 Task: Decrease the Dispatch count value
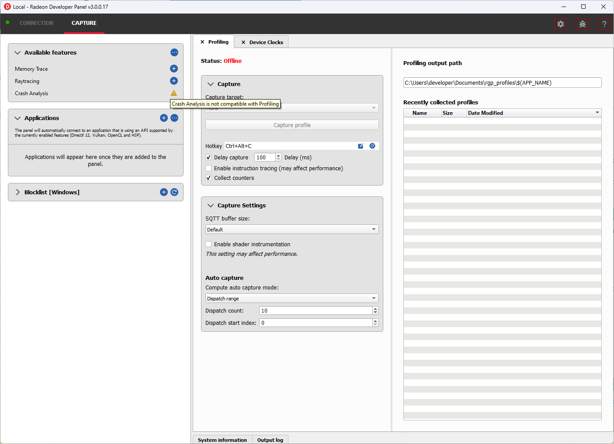(375, 313)
